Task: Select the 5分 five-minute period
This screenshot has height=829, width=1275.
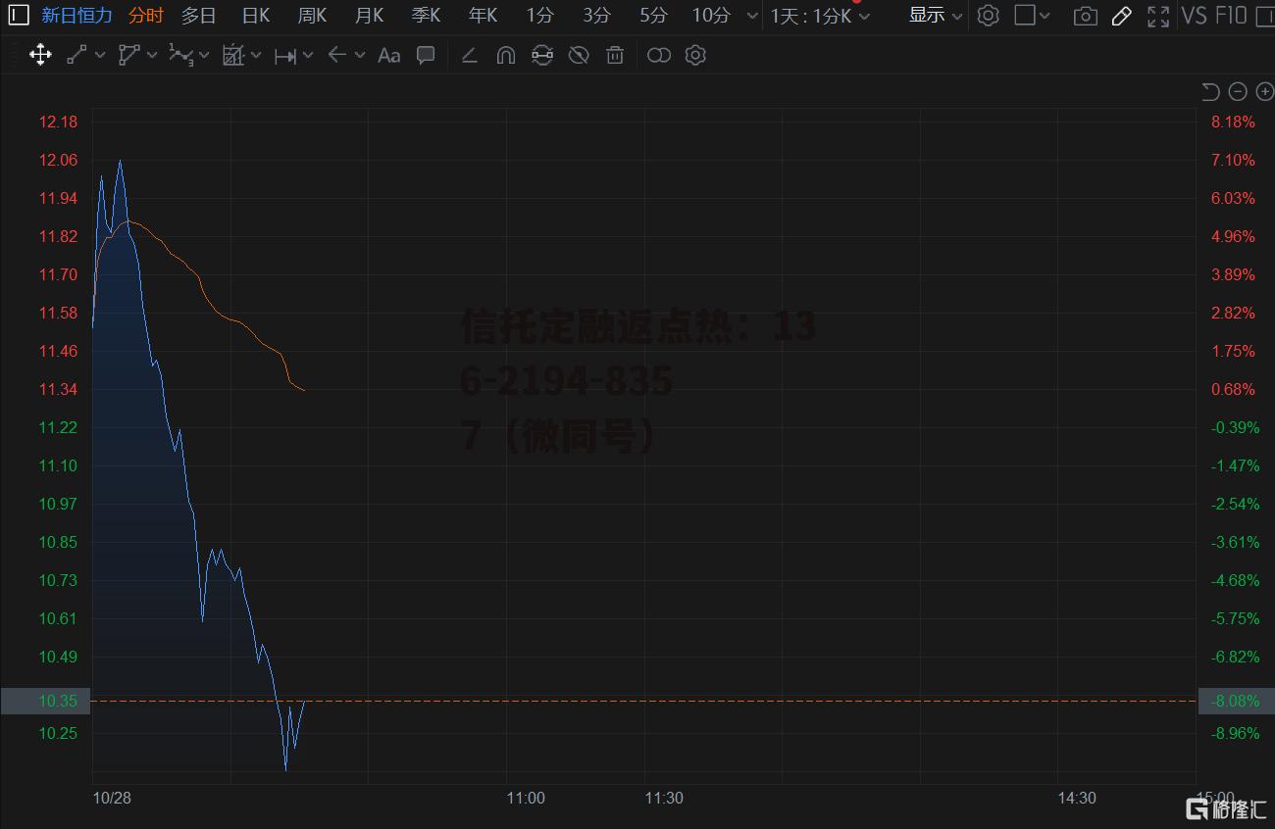Action: click(x=653, y=16)
